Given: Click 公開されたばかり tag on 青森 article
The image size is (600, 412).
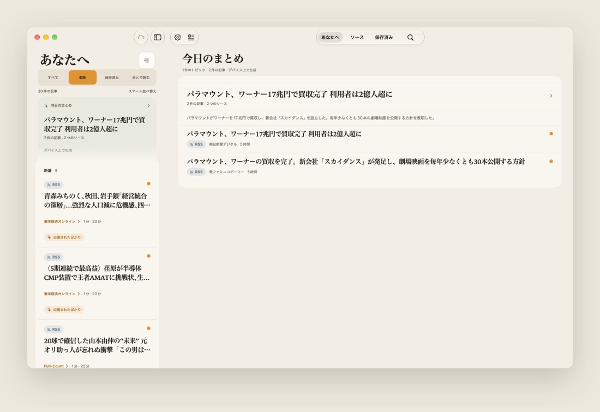Looking at the screenshot, I should [64, 237].
